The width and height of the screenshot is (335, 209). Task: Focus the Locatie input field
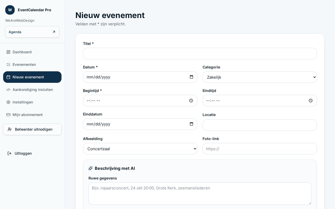(x=260, y=125)
